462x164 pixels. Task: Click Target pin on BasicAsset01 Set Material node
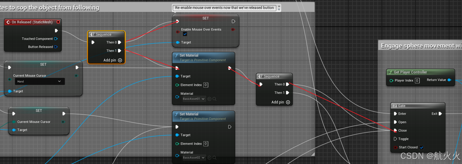click(177, 76)
